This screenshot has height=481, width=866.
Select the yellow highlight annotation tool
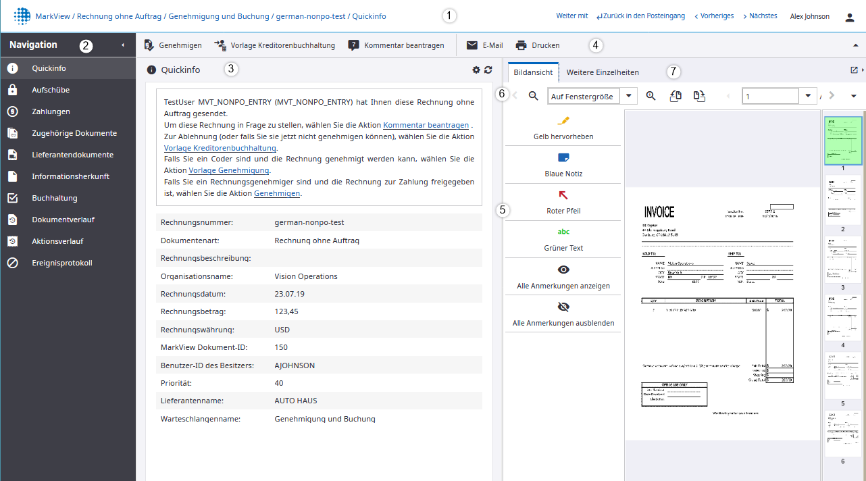coord(563,128)
